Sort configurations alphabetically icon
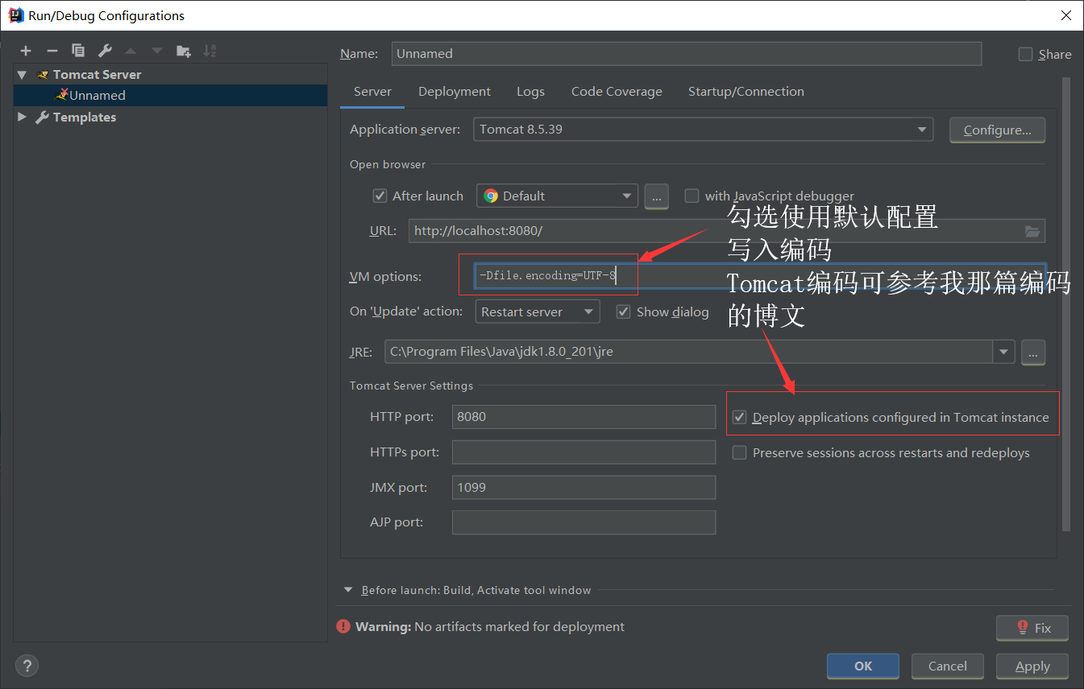This screenshot has height=689, width=1084. [x=210, y=51]
